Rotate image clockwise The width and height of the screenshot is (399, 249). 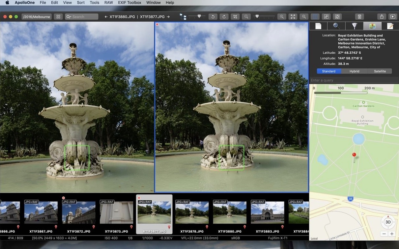(224, 17)
